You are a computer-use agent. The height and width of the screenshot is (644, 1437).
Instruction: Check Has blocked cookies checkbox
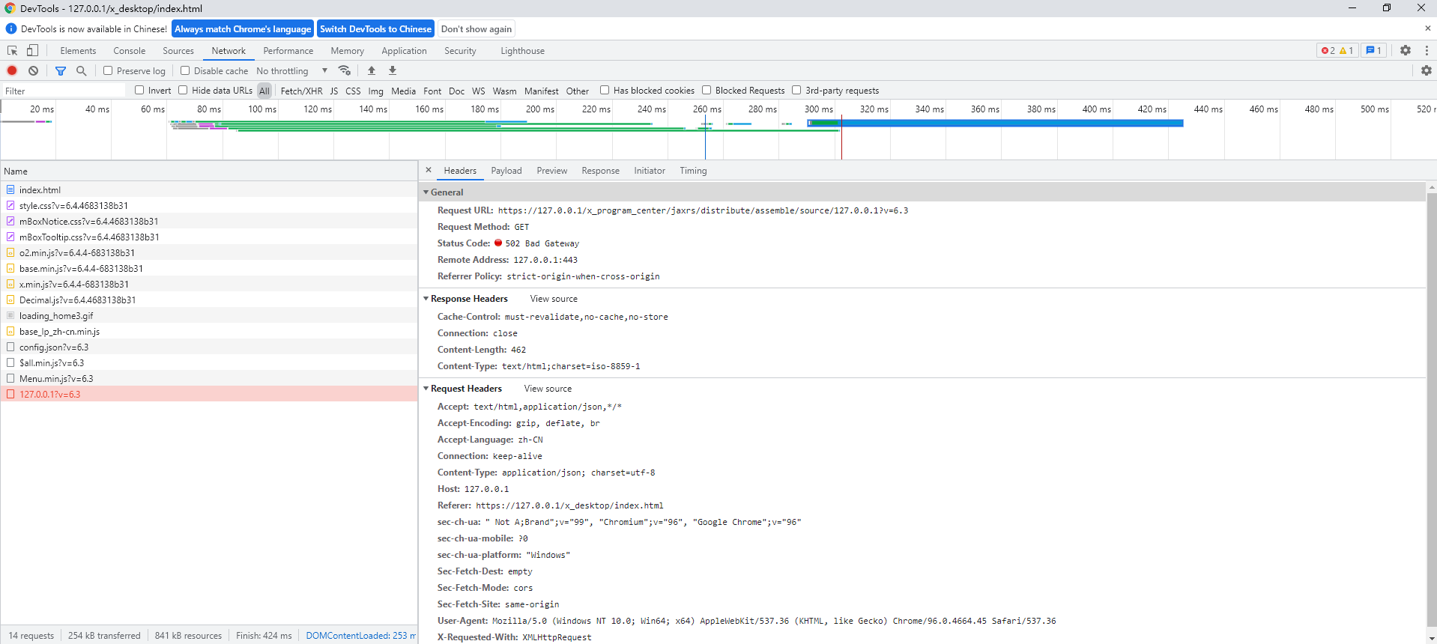coord(605,90)
